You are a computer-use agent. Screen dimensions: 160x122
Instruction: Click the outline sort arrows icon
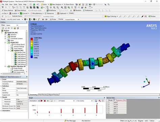[x=18, y=28]
